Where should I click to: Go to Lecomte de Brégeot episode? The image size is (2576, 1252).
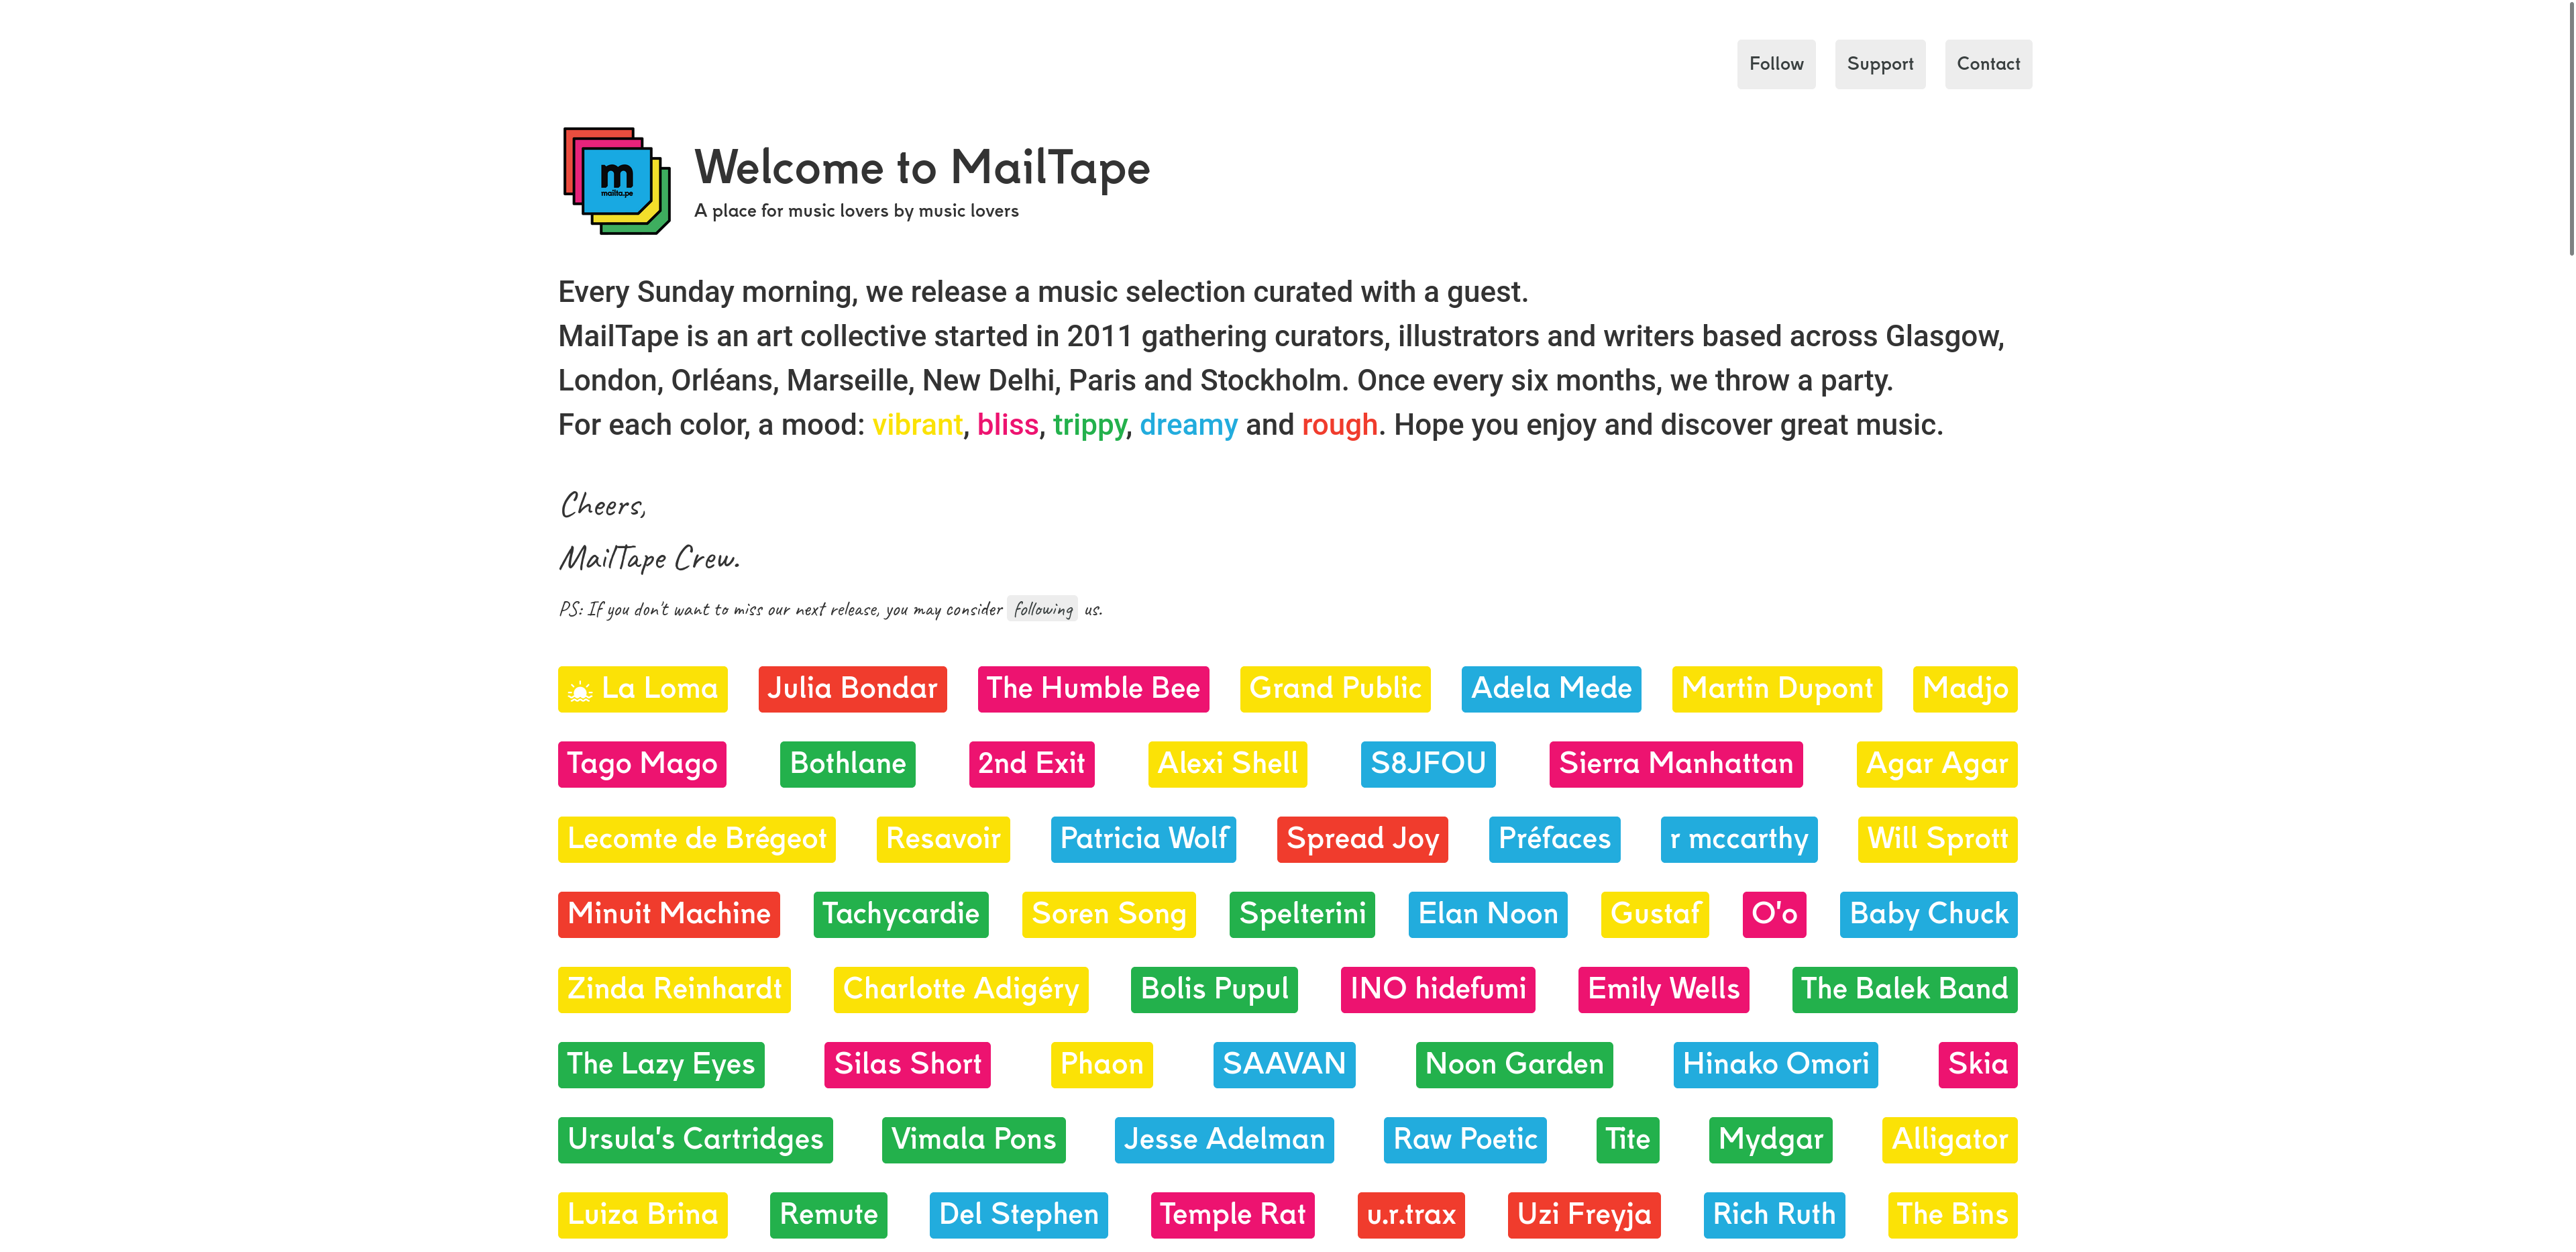pos(697,839)
